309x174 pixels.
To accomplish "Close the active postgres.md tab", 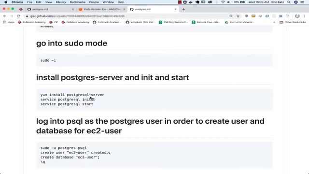I will [x=175, y=9].
